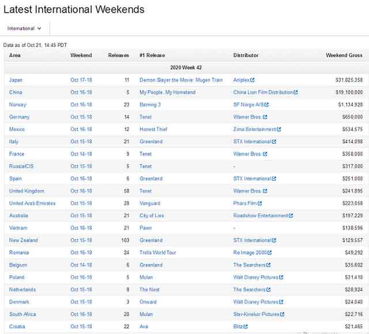Image resolution: width=369 pixels, height=334 pixels.
Task: Open the Russia/CIS area link
Action: pos(21,166)
